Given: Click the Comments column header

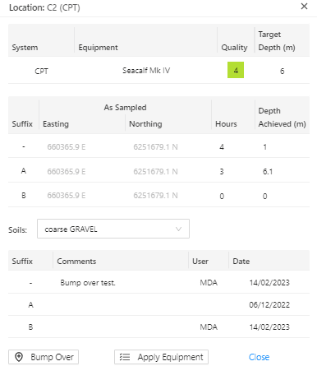Looking at the screenshot, I should pos(76,262).
